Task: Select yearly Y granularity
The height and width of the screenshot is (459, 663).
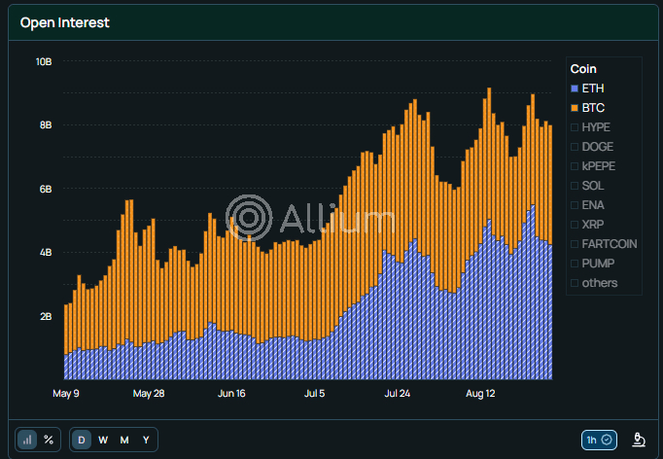Action: click(146, 440)
